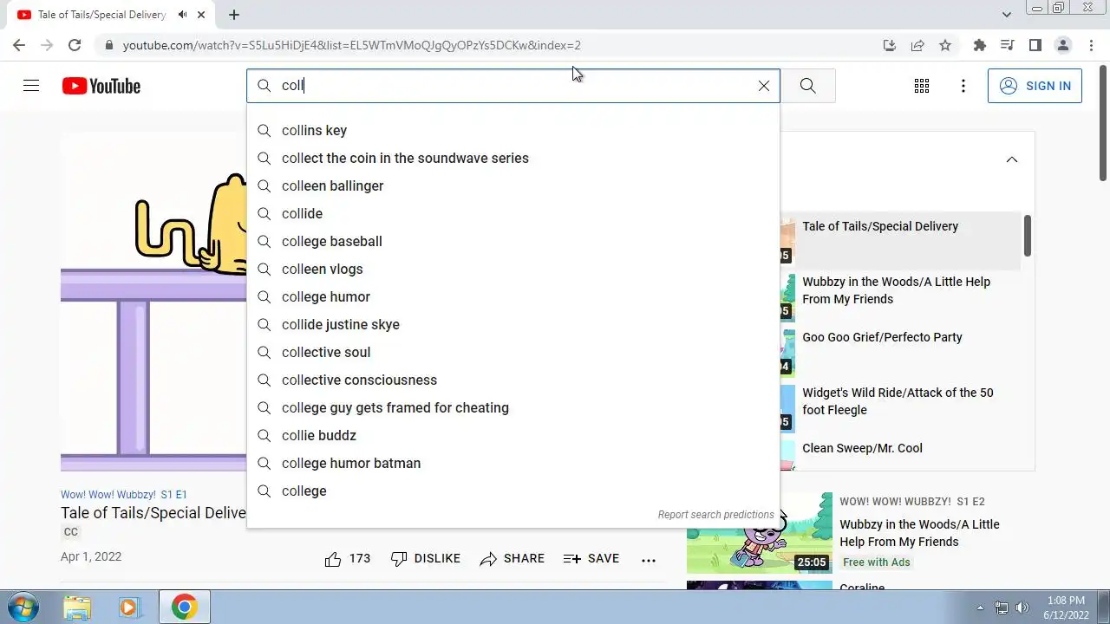The image size is (1110, 624).
Task: Bookmark this page with the star icon
Action: (x=945, y=45)
